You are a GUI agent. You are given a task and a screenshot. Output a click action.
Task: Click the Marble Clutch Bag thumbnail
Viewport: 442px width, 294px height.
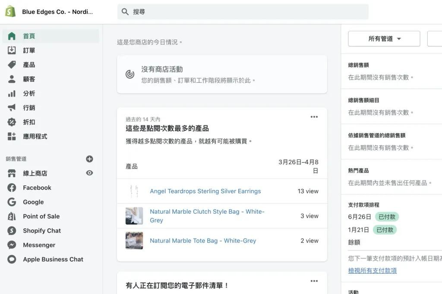click(134, 216)
